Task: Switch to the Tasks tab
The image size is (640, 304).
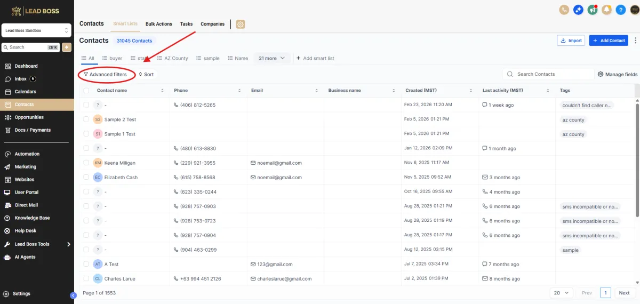Action: [x=186, y=24]
